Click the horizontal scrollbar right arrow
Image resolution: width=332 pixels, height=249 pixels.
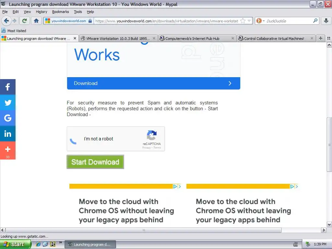[x=324, y=230]
